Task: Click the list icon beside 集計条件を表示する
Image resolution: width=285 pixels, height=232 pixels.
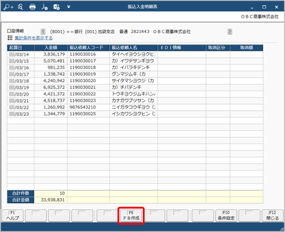Action: 10,38
